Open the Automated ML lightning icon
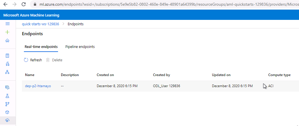Viewport: 299px width, 126px height. 7,64
